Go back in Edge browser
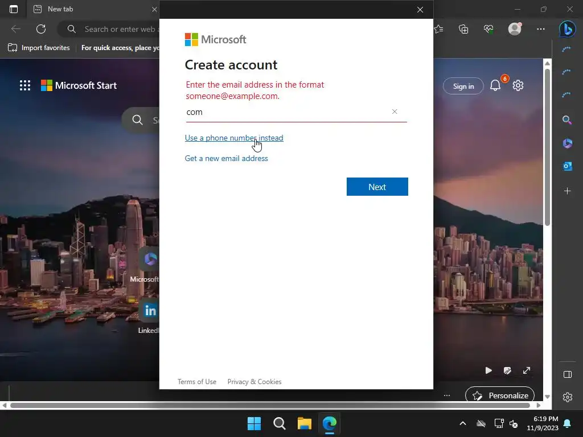This screenshot has height=437, width=583. tap(15, 29)
